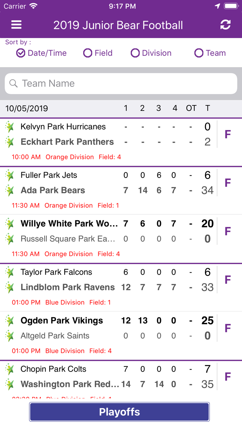Refresh the 2019 Junior Bear Football scores
The image size is (242, 430).
point(225,25)
